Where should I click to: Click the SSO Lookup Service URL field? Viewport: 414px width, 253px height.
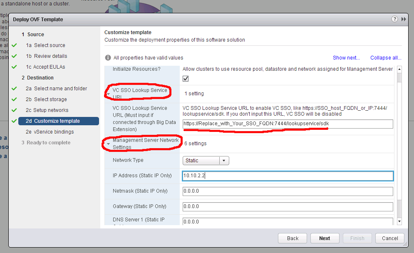pos(288,124)
